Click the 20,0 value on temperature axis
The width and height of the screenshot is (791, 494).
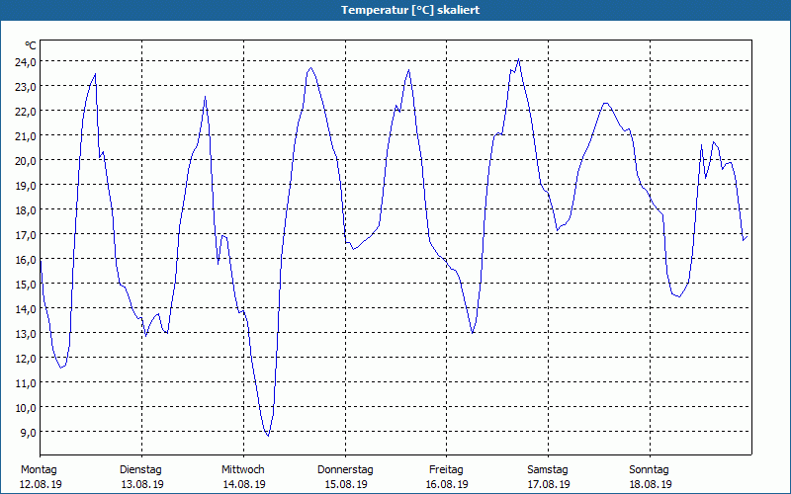[26, 160]
